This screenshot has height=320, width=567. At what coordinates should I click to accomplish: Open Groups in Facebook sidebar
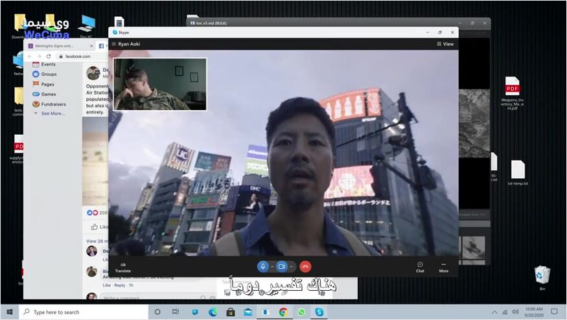49,74
